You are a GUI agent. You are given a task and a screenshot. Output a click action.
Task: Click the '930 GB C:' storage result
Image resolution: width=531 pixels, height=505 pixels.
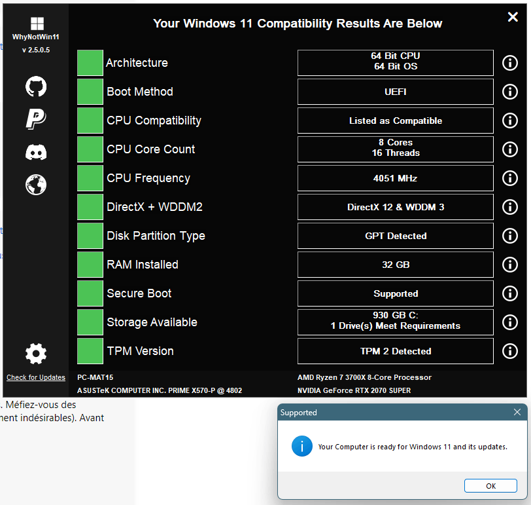tap(395, 322)
